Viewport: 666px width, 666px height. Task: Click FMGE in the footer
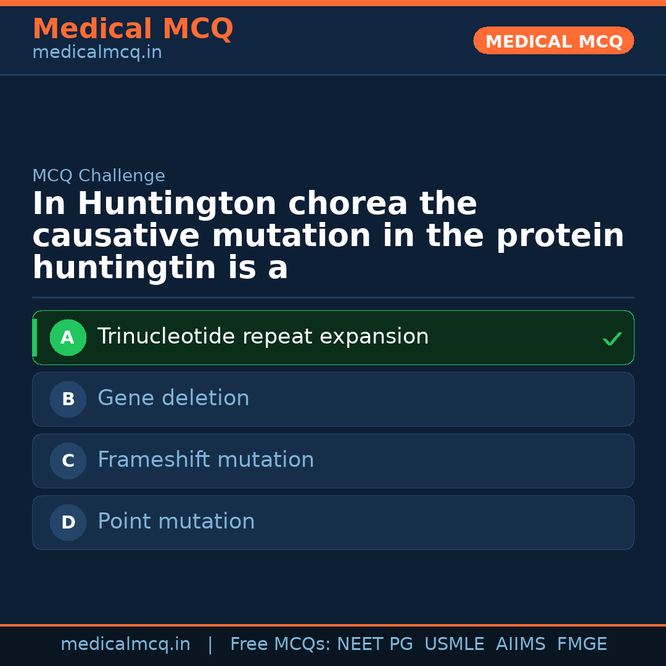coord(582,644)
